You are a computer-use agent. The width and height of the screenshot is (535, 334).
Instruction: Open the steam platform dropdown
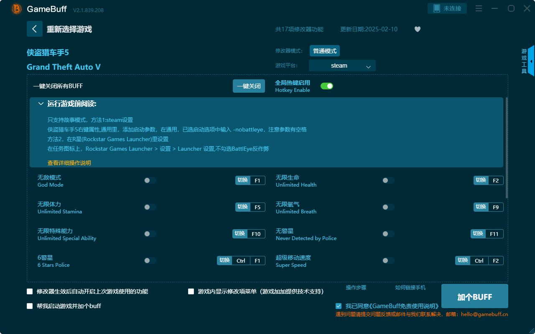coord(342,66)
